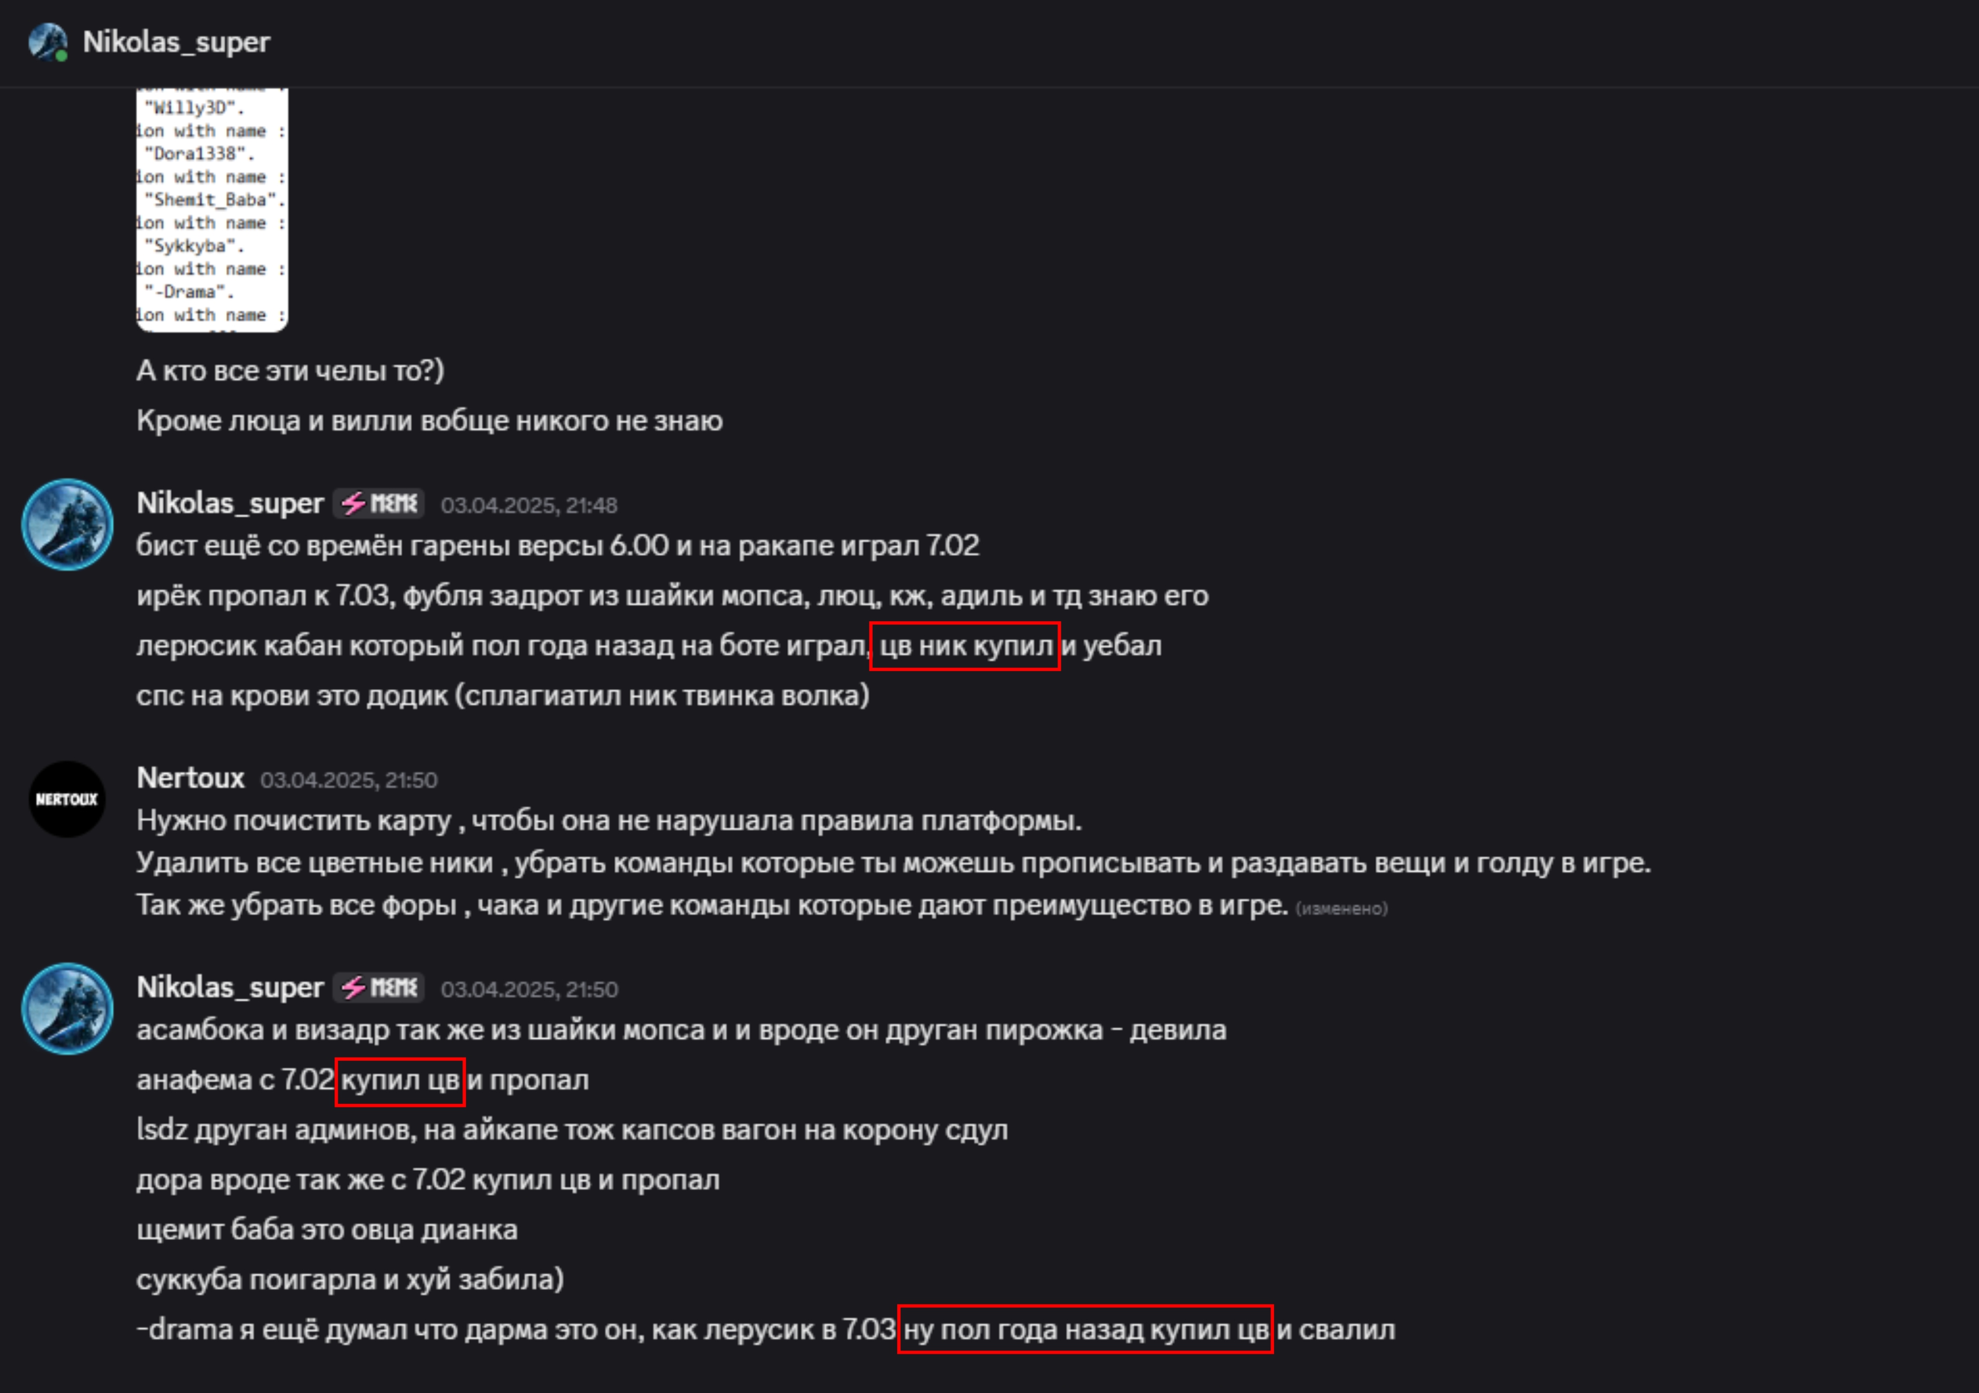Click timestamp 03.04.2025, 21:48

point(529,505)
